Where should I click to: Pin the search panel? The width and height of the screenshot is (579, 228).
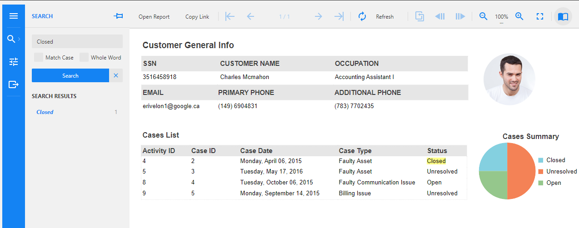pos(118,16)
